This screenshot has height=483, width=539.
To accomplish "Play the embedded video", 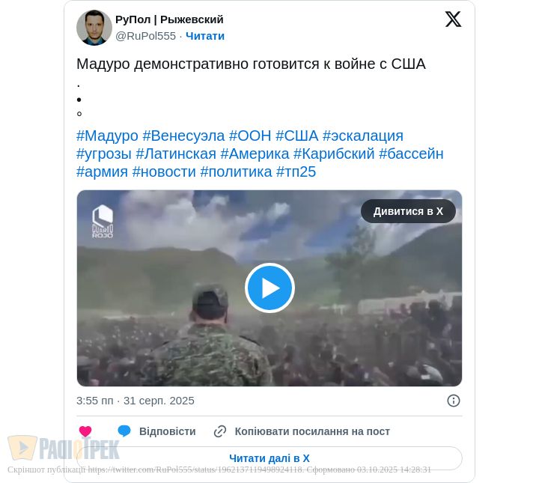I will (269, 288).
